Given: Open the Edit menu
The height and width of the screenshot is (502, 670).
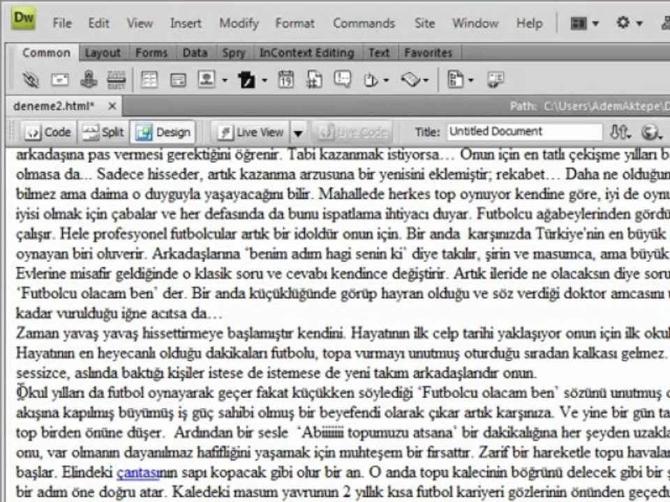Looking at the screenshot, I should (98, 23).
